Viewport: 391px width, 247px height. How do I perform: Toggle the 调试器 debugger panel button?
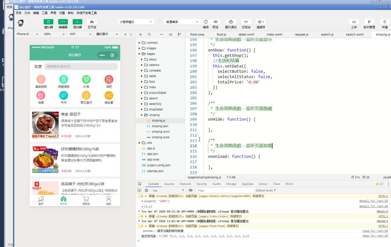pyautogui.click(x=78, y=22)
